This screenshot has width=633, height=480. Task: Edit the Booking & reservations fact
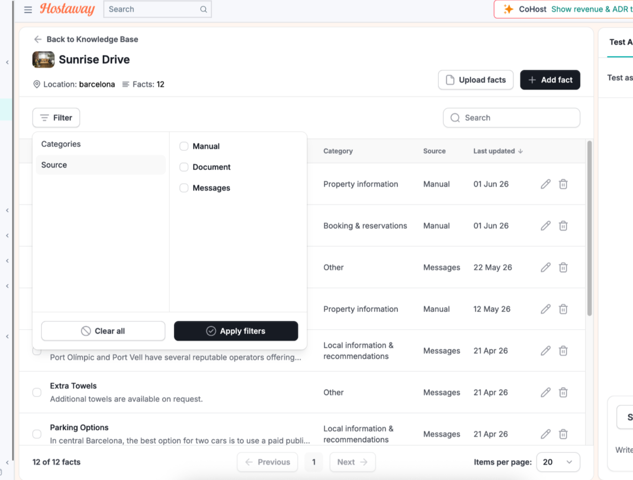[545, 226]
